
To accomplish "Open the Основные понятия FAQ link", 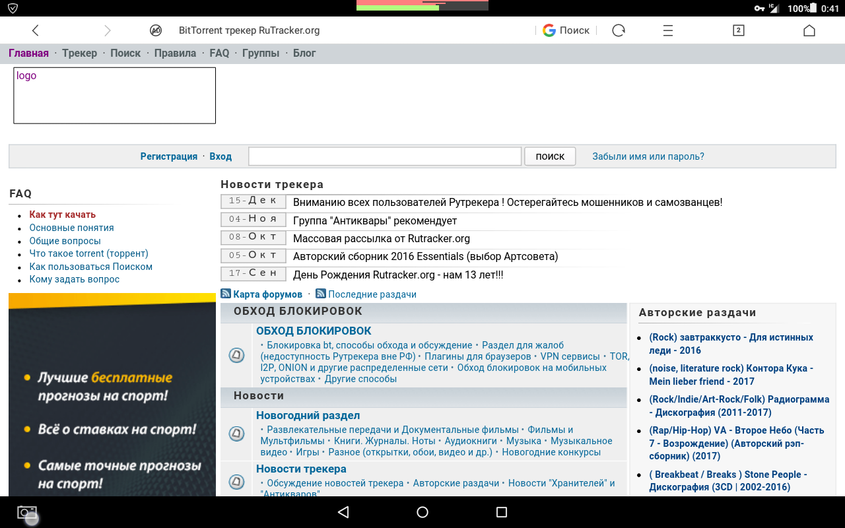I will 72,228.
